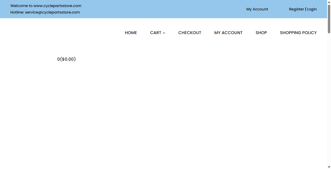Click the Login link
The width and height of the screenshot is (331, 169).
tap(312, 9)
